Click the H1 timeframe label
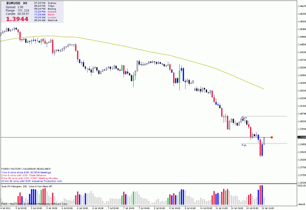 tap(25, 3)
